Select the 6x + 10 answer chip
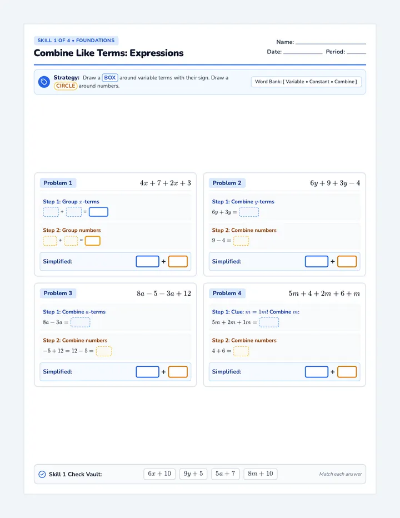Viewport: 400px width, 518px height. point(159,474)
